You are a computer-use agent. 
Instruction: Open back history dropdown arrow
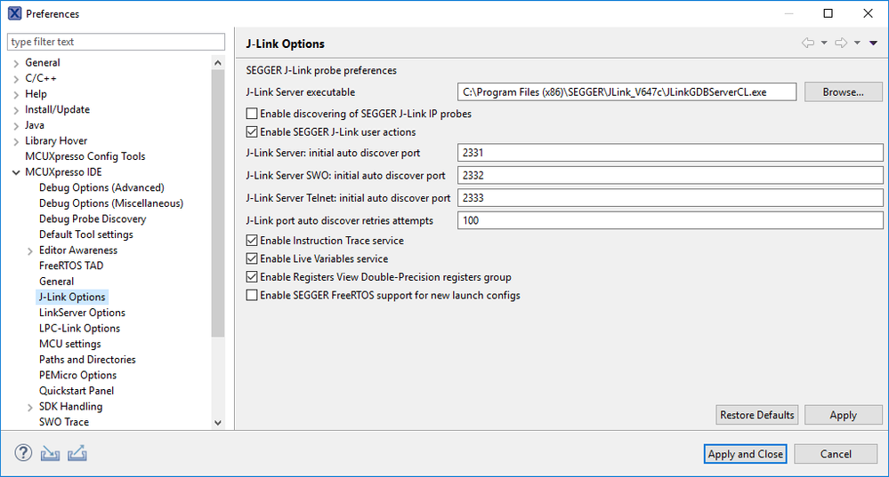(x=824, y=43)
